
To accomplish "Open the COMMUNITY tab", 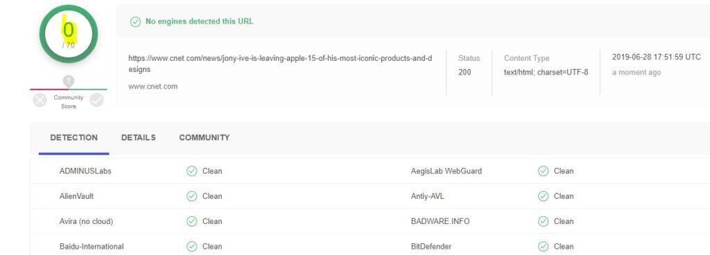I will tap(205, 138).
